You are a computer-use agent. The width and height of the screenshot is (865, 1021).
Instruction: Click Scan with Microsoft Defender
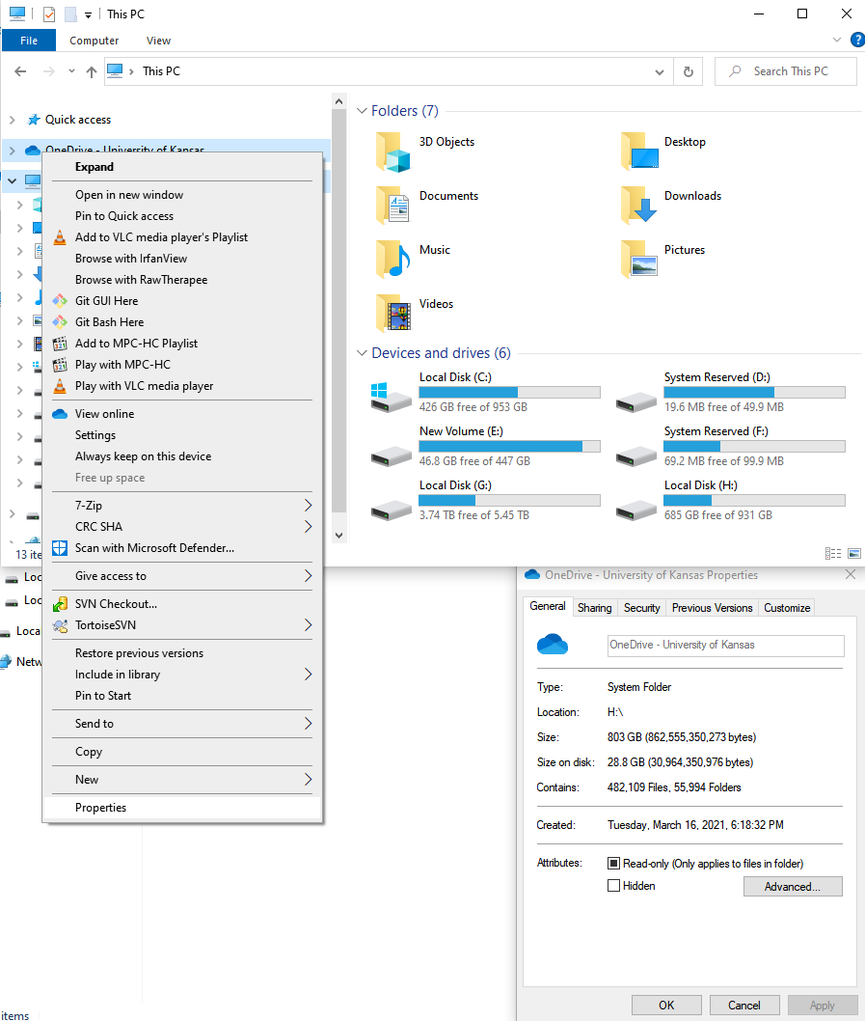click(x=182, y=548)
